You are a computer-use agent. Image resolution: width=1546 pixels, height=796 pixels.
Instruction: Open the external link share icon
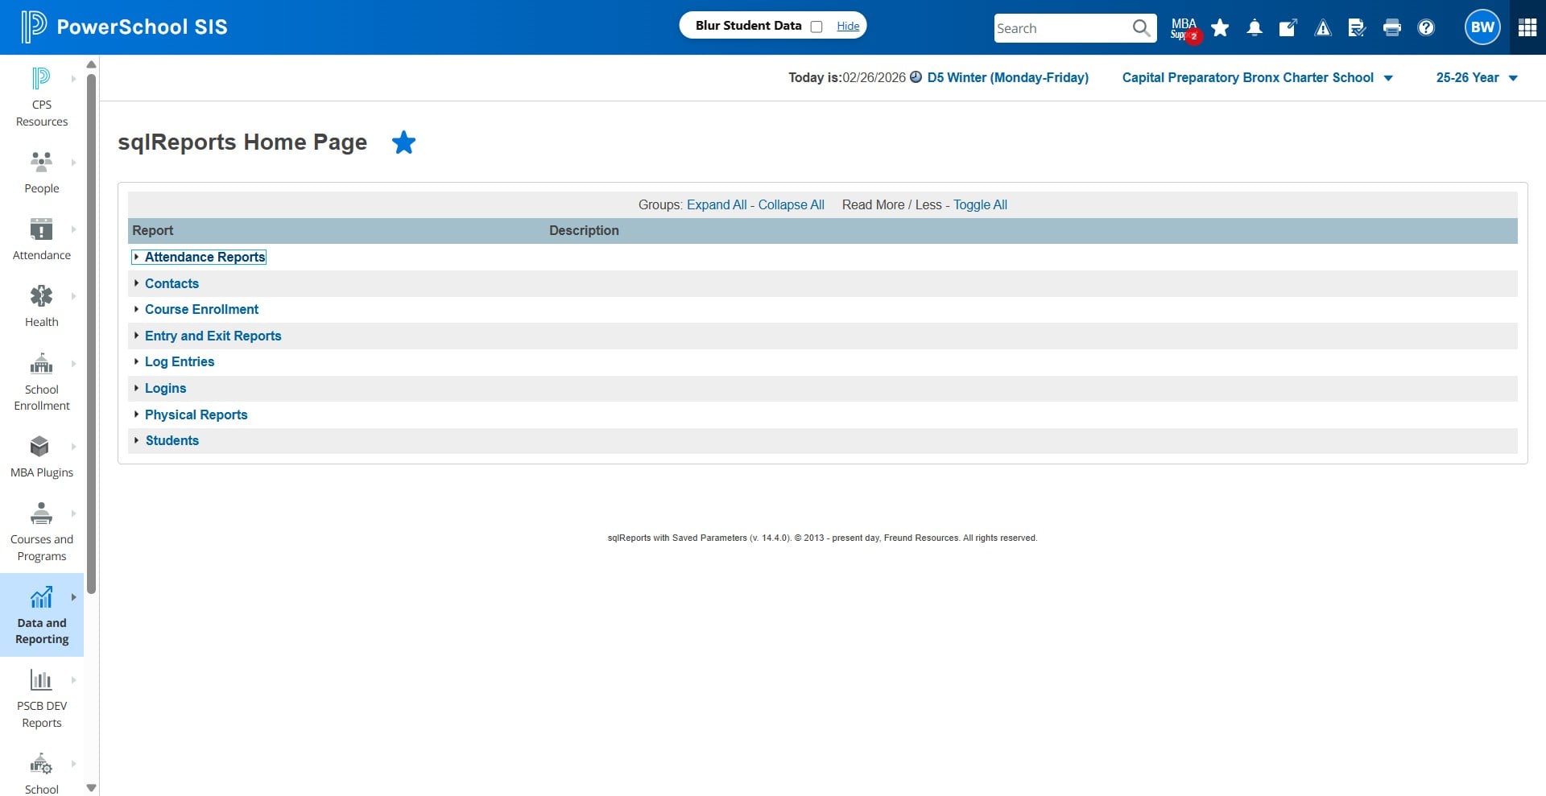click(x=1288, y=28)
